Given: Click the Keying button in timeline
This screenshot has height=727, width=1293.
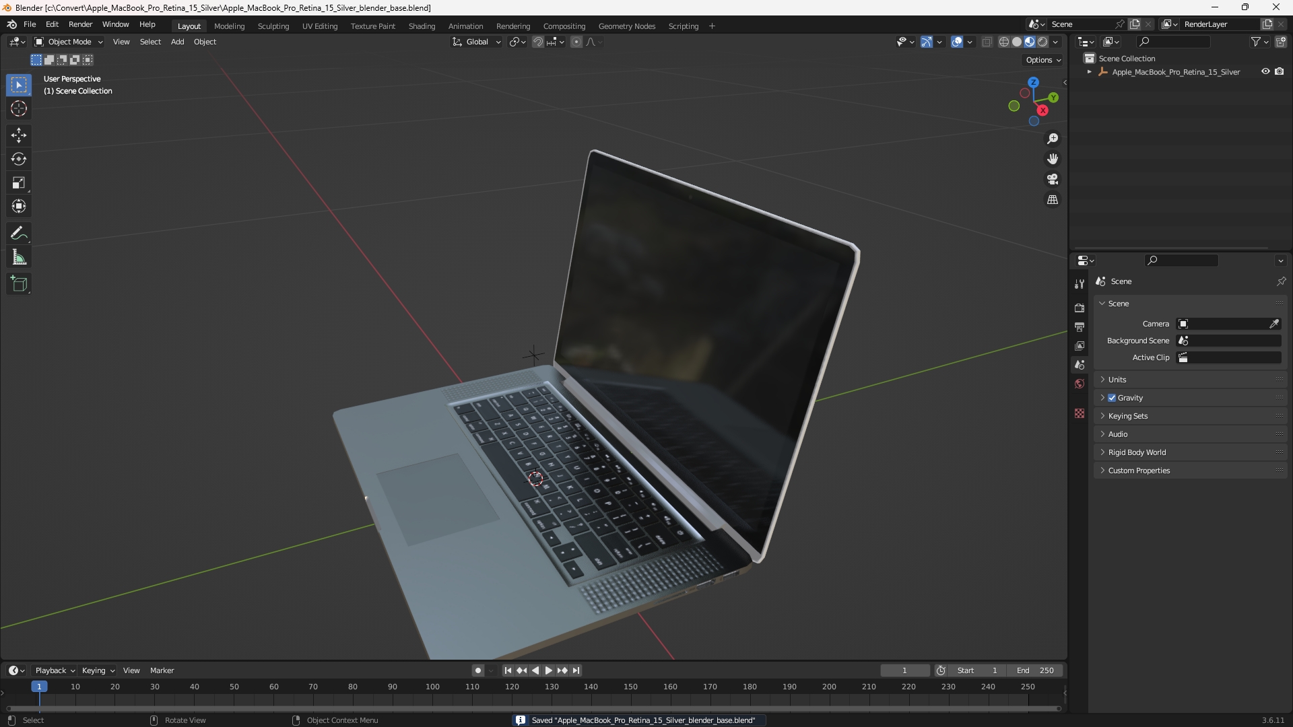Looking at the screenshot, I should tap(98, 670).
